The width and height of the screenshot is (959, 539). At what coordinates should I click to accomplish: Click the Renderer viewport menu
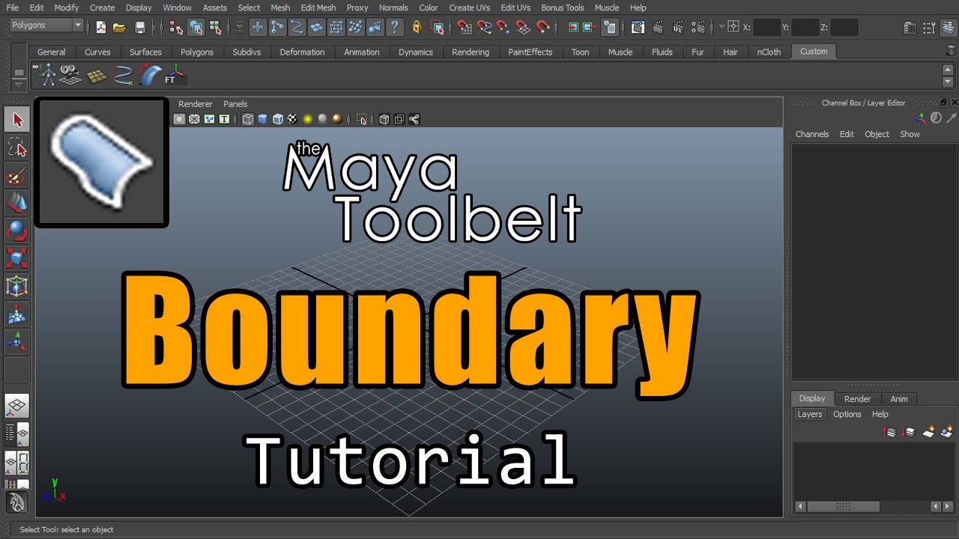195,104
